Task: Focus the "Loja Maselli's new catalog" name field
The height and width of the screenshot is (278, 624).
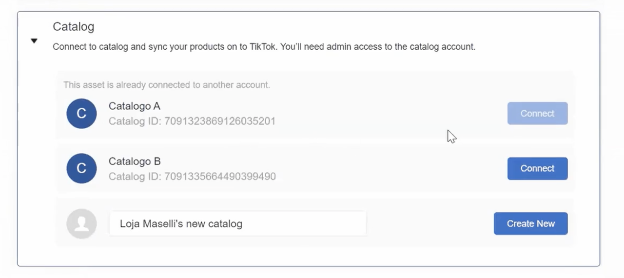Action: pos(237,223)
